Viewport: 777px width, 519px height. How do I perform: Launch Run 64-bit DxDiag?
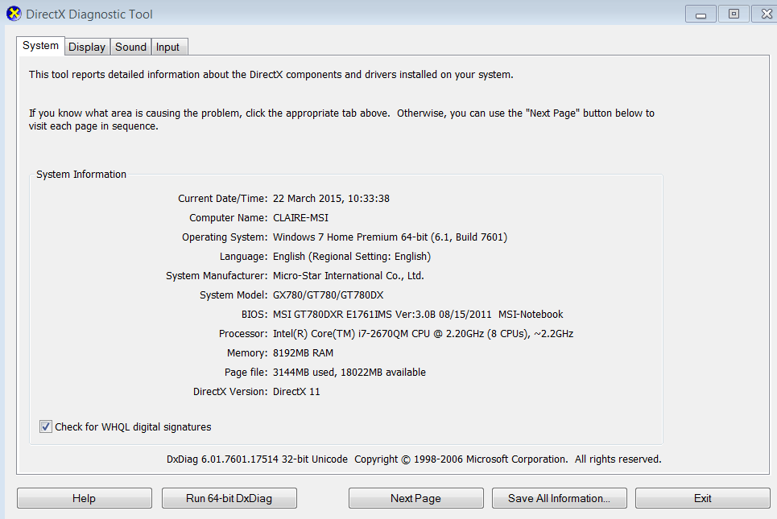[229, 498]
